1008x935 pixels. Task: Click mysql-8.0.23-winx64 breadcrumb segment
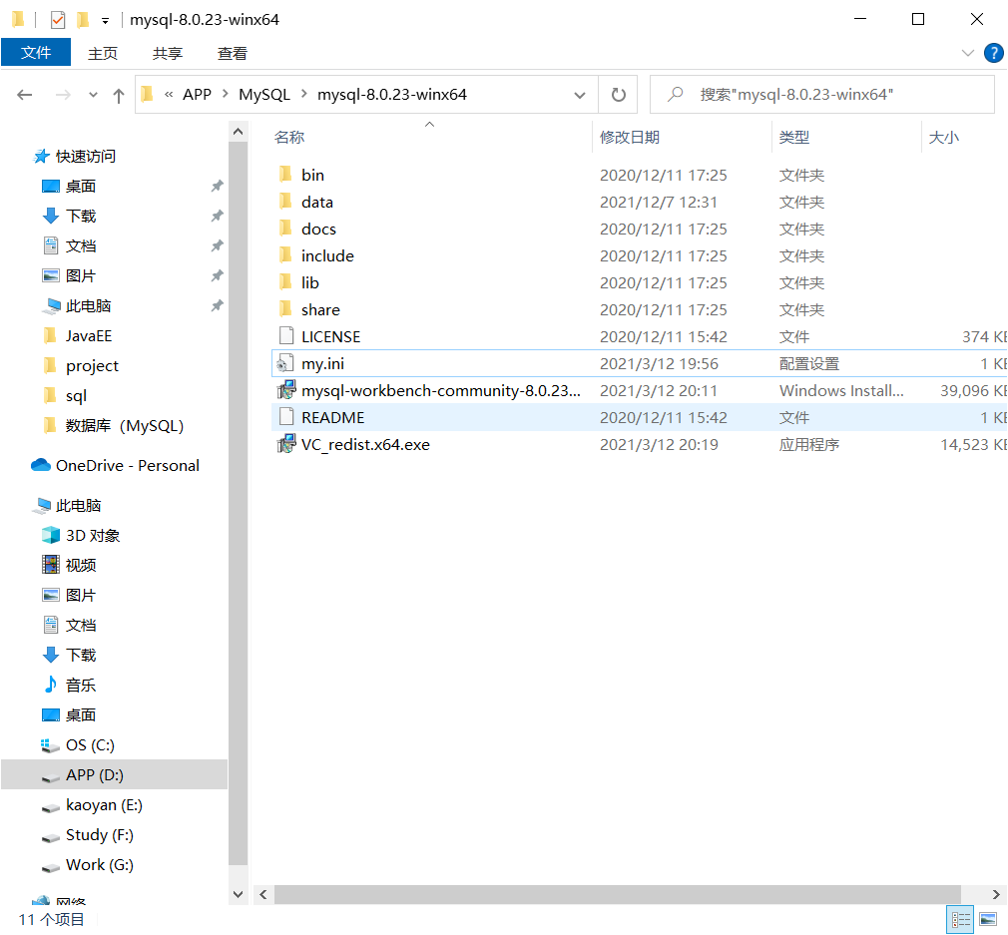(391, 95)
